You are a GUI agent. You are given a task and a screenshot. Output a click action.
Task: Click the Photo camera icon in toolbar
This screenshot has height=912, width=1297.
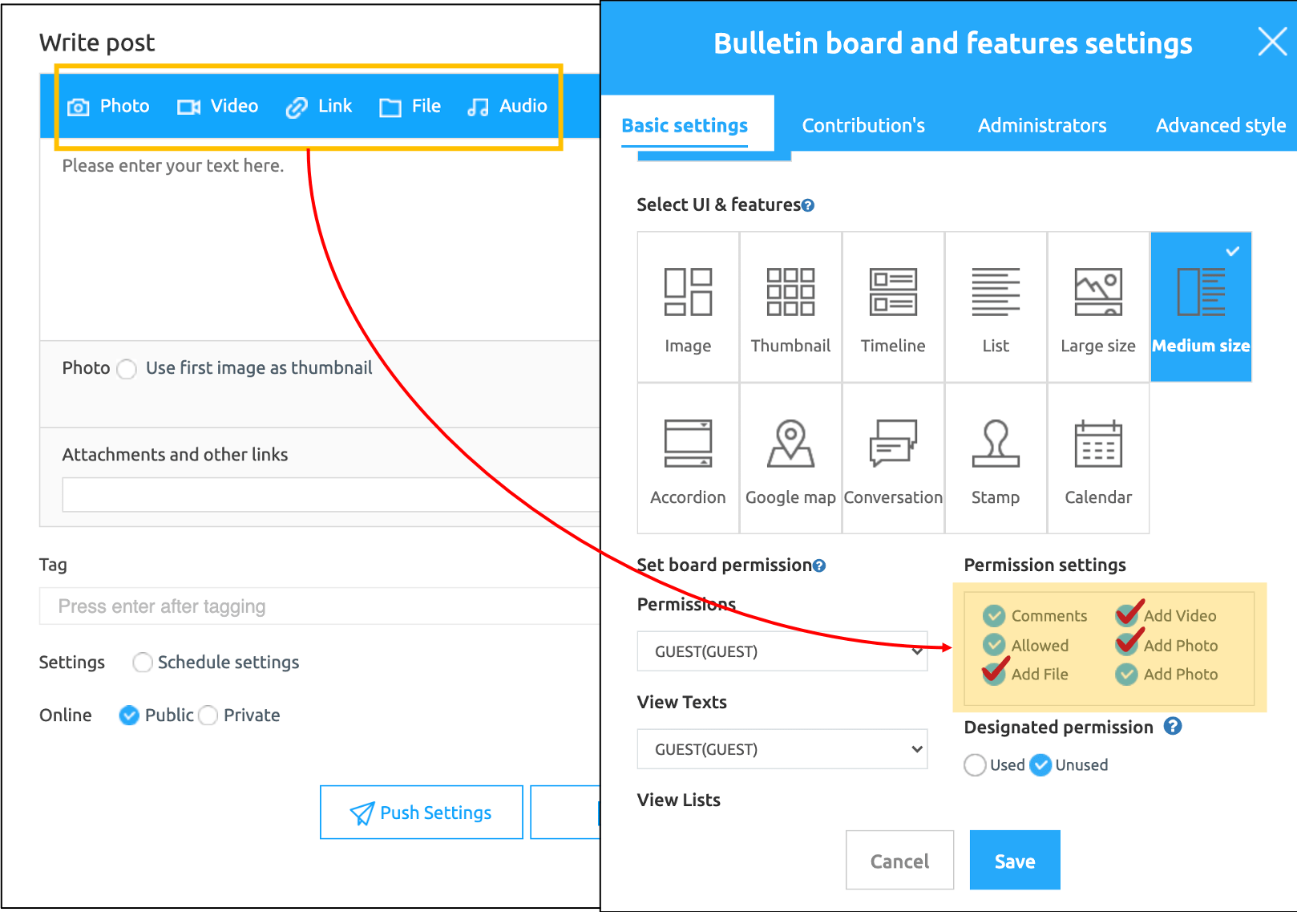click(79, 107)
